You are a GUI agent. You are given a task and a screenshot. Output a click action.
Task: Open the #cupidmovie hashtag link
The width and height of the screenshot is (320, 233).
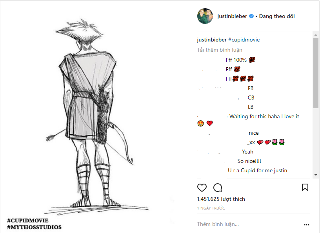pyautogui.click(x=244, y=40)
